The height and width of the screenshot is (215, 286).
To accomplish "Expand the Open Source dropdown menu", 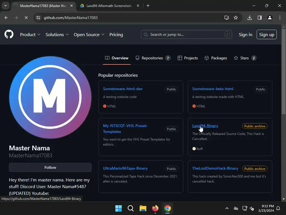I will 89,34.
